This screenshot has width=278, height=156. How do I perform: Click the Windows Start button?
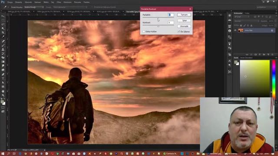tap(3, 154)
